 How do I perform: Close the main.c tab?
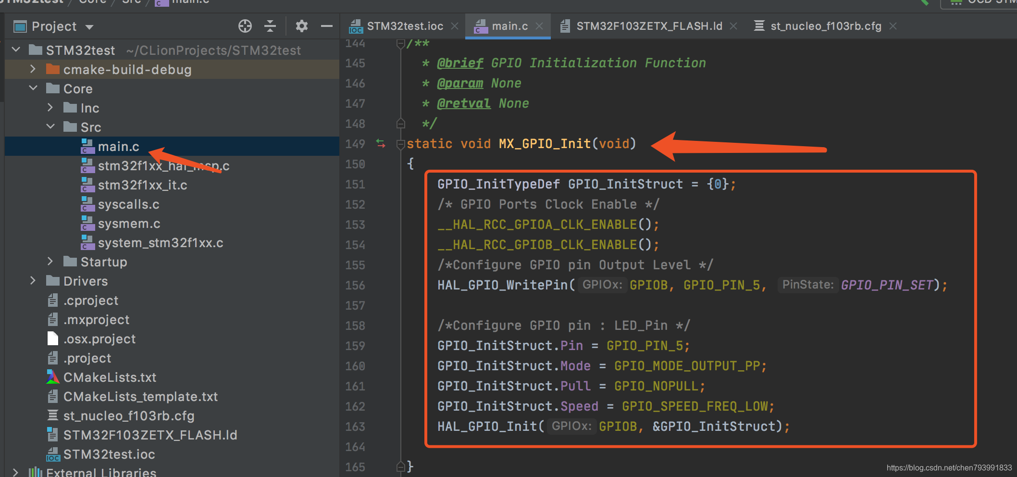[x=539, y=26]
